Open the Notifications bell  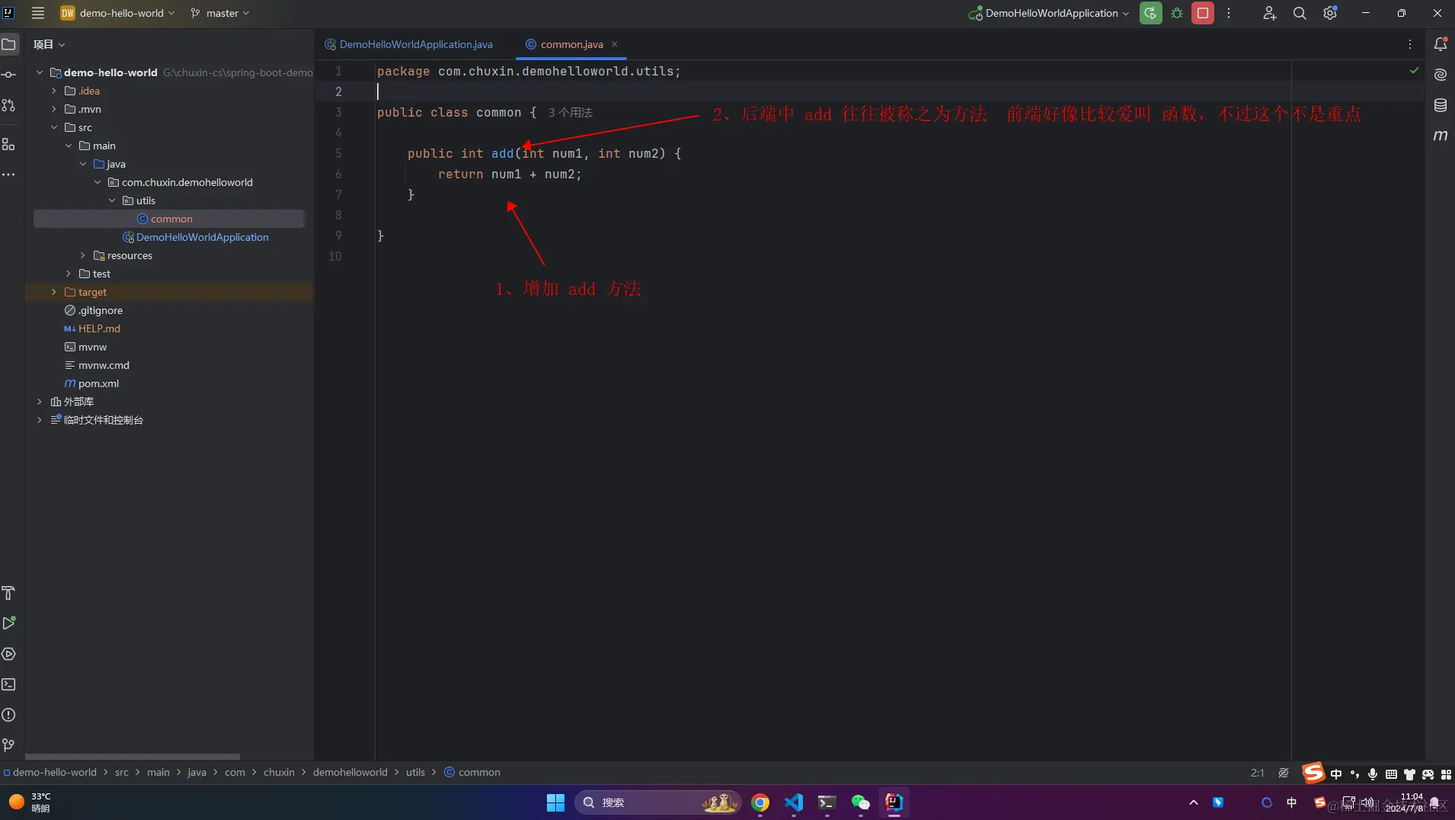coord(1441,44)
